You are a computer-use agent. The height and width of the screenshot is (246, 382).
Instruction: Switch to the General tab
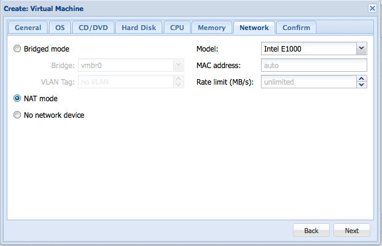coord(28,28)
